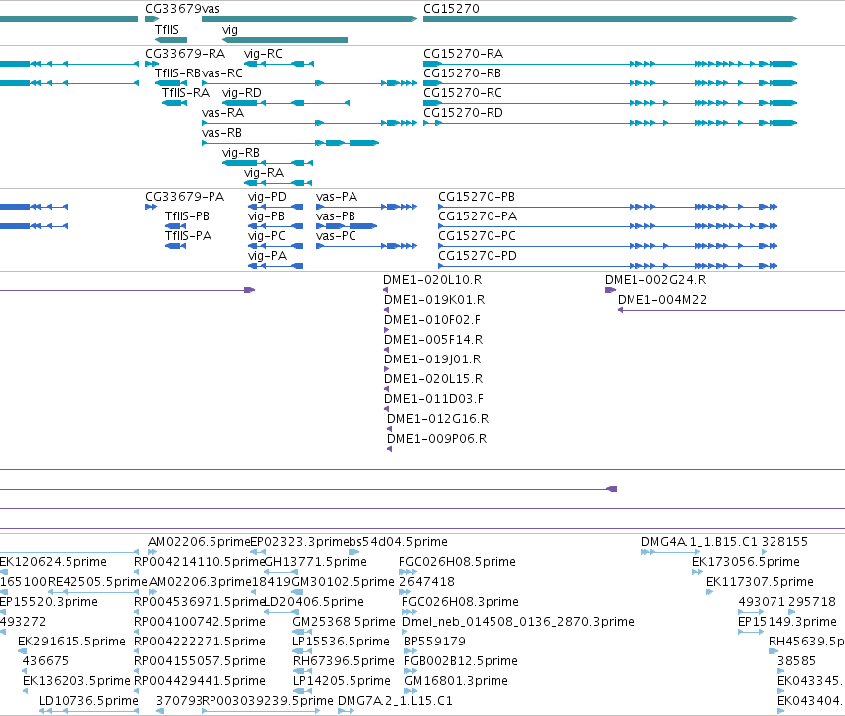Click Dmel_neb_014508_0136_2870.3prime label
The image size is (845, 716).
518,622
